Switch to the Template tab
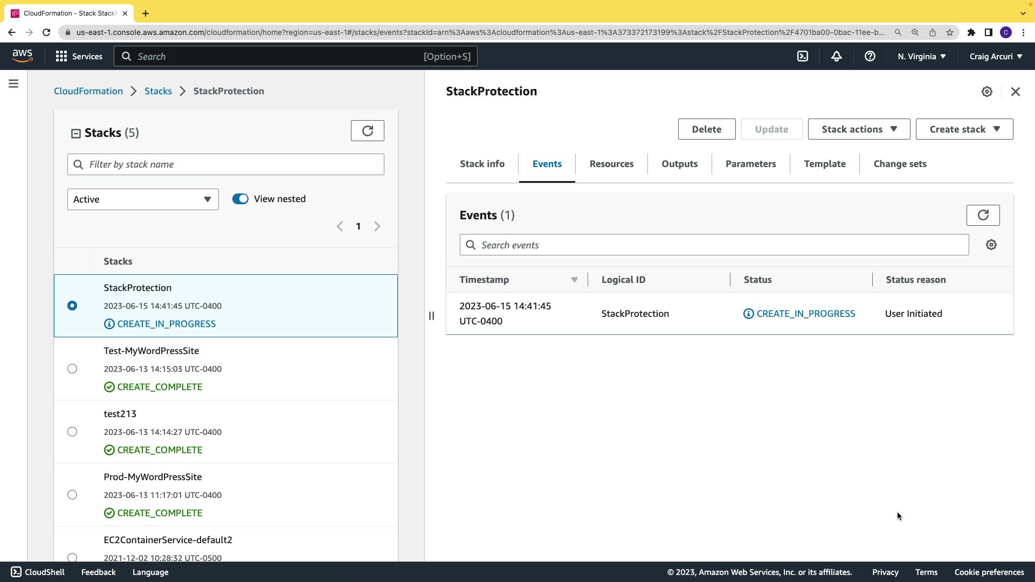Viewport: 1035px width, 582px height. 824,164
